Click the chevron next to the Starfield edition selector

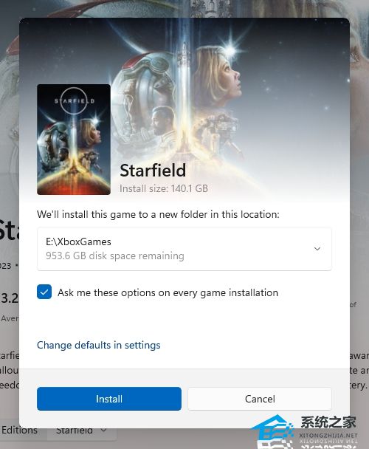(x=104, y=431)
